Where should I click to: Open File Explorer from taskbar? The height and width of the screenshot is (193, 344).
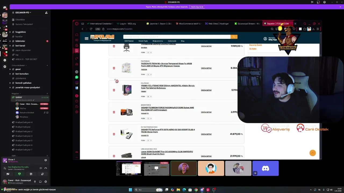pos(178,190)
